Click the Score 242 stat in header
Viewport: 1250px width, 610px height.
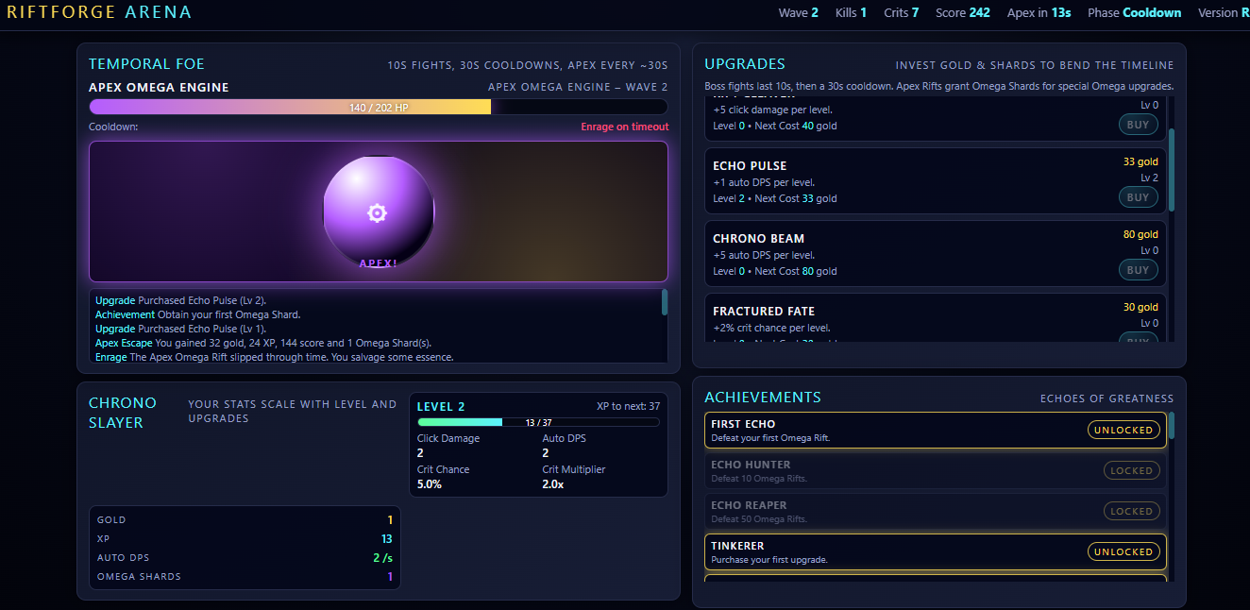coord(962,13)
